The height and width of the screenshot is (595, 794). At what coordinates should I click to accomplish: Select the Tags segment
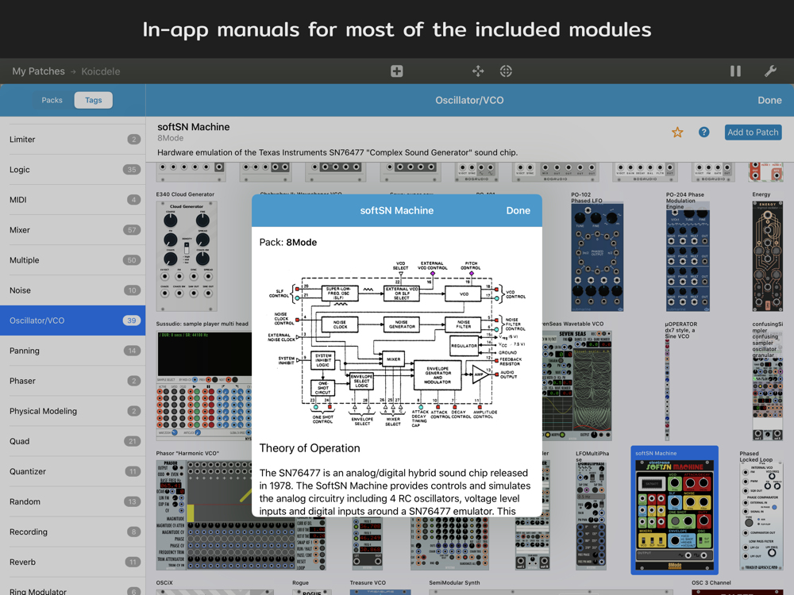pyautogui.click(x=94, y=100)
